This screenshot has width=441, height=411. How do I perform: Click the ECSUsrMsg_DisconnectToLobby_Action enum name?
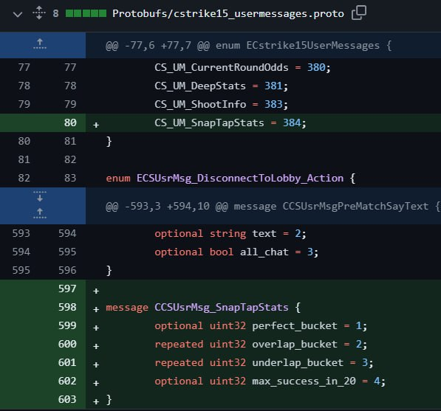pos(240,178)
